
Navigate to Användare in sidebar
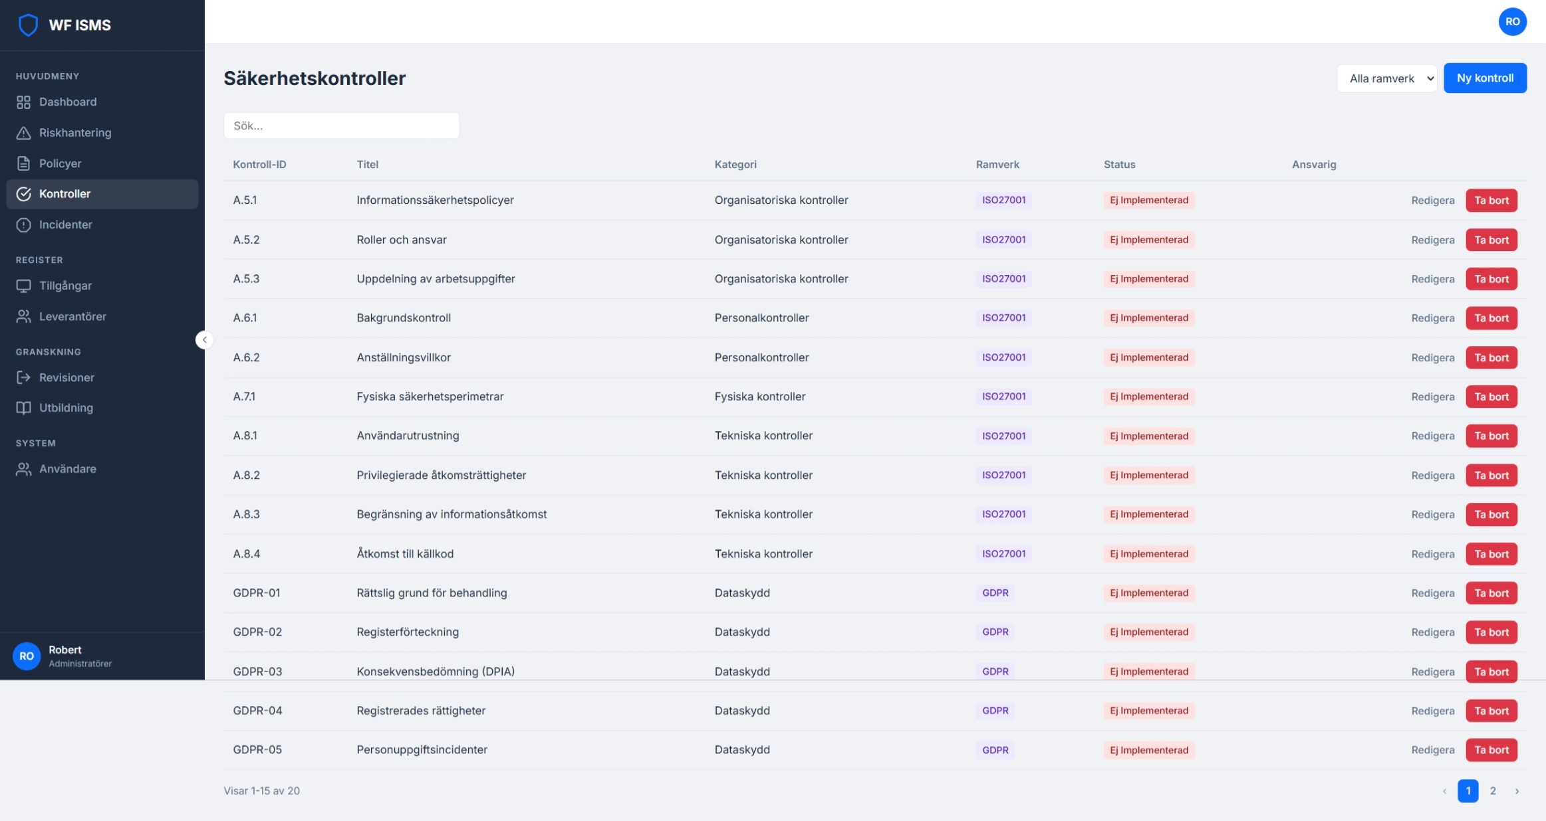coord(67,469)
